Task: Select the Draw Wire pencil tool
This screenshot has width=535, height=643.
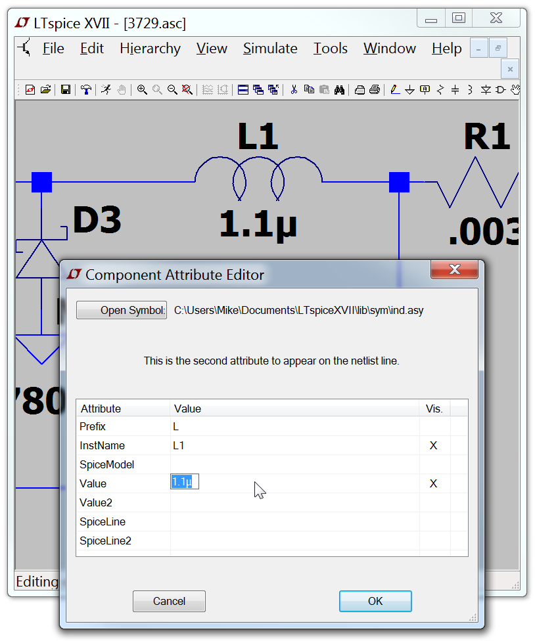Action: click(394, 90)
